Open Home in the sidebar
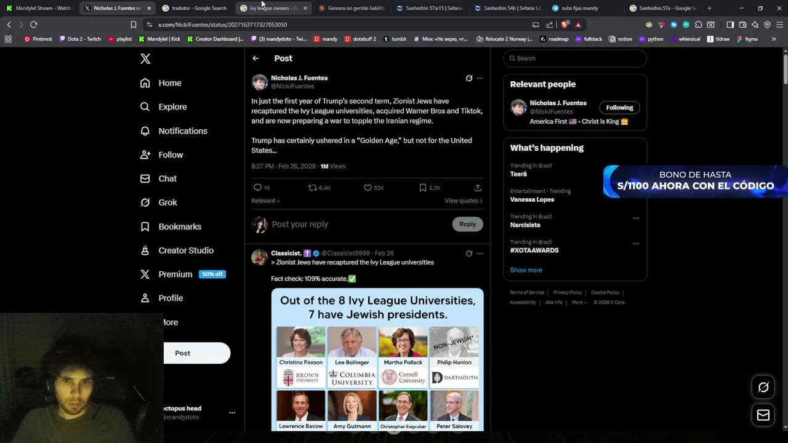 [x=161, y=83]
